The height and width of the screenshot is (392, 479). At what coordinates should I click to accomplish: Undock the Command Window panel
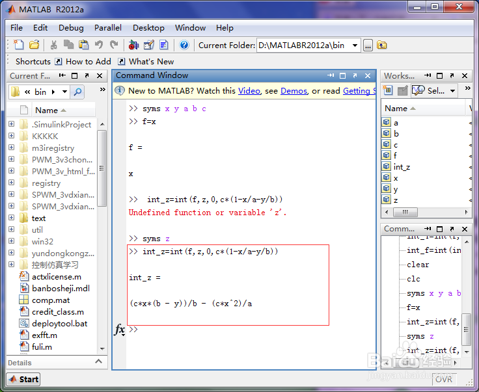tap(355, 75)
